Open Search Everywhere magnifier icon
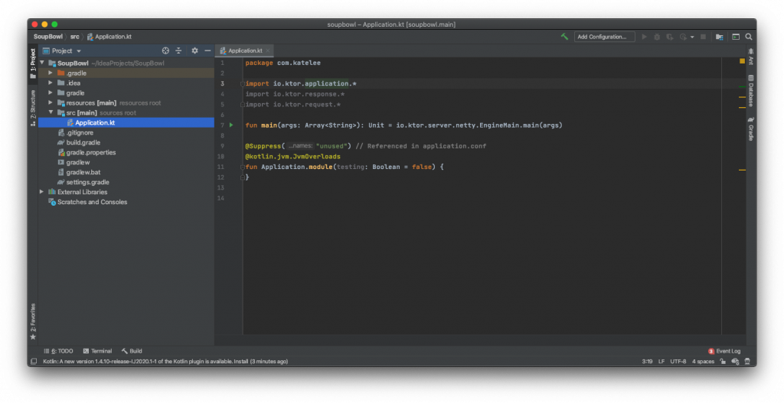The image size is (784, 403). click(749, 37)
